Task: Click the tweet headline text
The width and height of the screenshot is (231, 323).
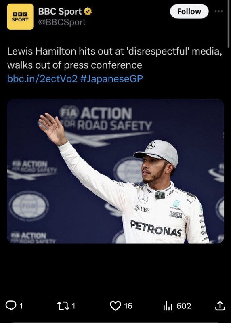Action: (x=115, y=58)
